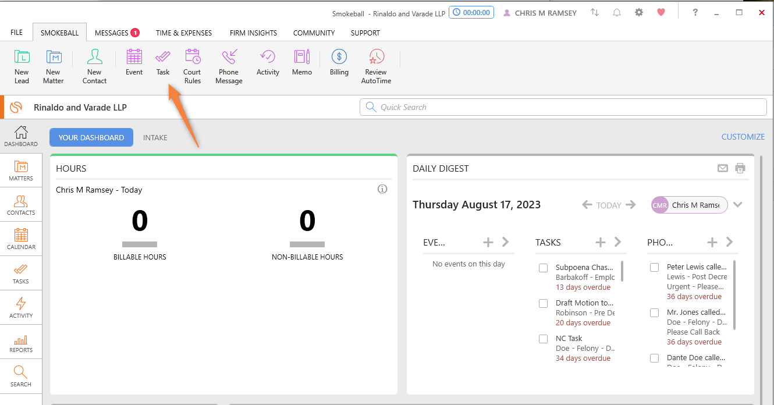Check the Mr. Jones phone message checkbox
The height and width of the screenshot is (405, 774).
[x=654, y=312]
